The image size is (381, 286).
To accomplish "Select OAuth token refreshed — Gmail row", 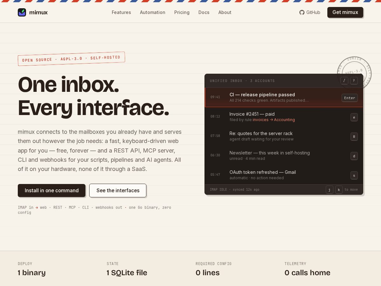I will [284, 175].
